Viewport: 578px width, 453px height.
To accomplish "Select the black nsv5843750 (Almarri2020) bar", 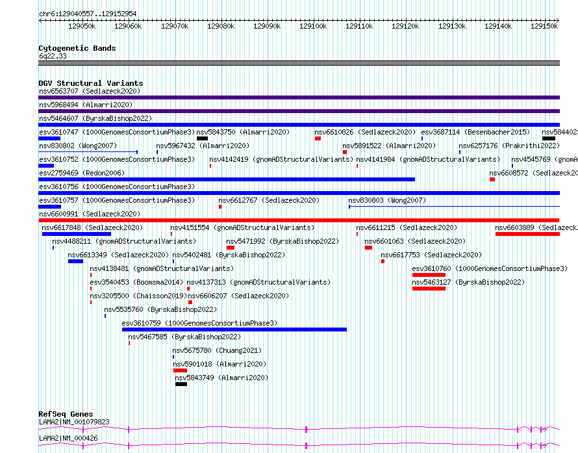I will (x=202, y=138).
